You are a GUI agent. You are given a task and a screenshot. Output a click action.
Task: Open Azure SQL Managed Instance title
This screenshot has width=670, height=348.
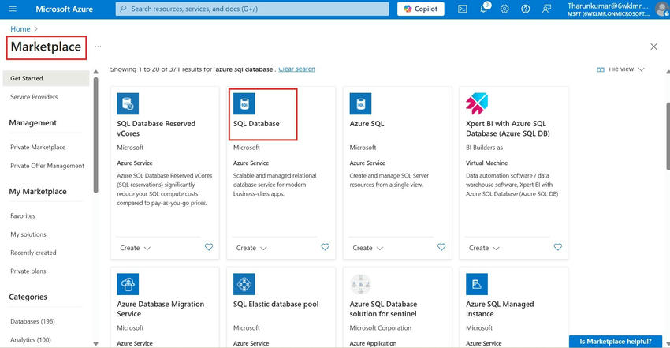pyautogui.click(x=500, y=309)
